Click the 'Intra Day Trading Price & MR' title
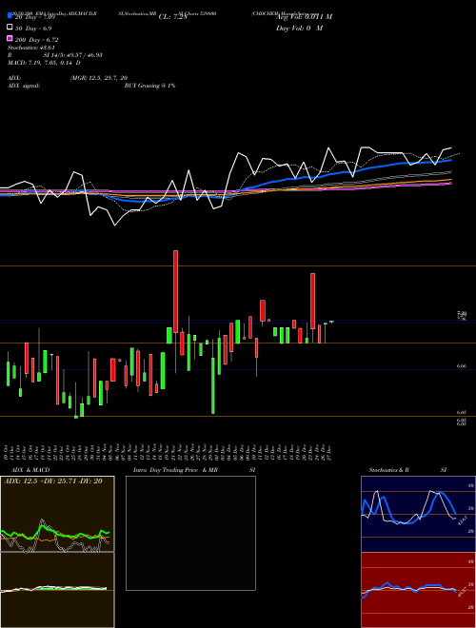This screenshot has height=628, width=476. 175,470
